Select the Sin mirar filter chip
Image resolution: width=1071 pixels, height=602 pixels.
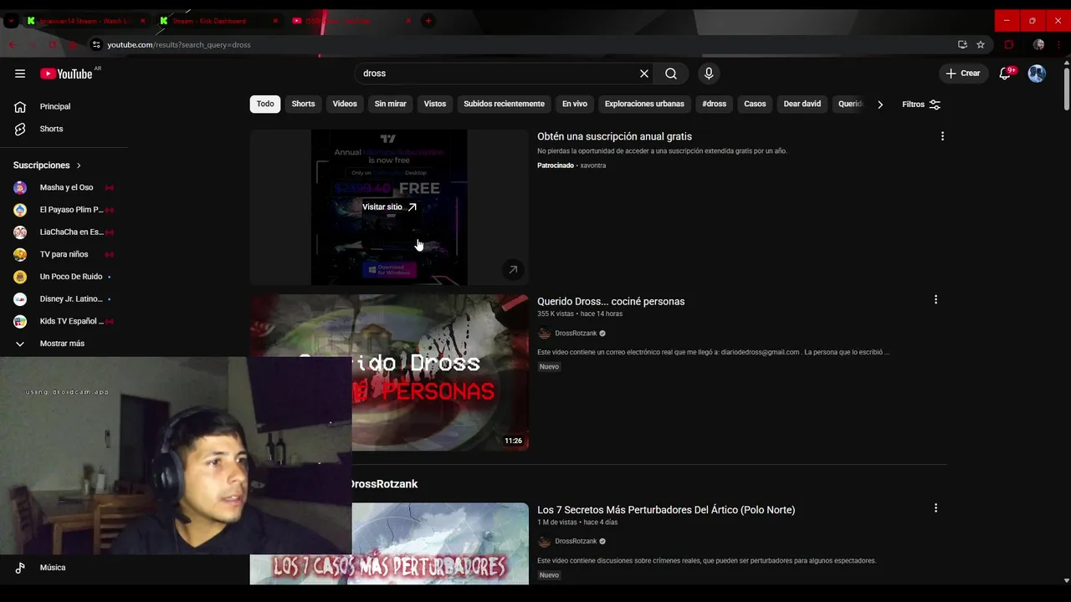(390, 104)
